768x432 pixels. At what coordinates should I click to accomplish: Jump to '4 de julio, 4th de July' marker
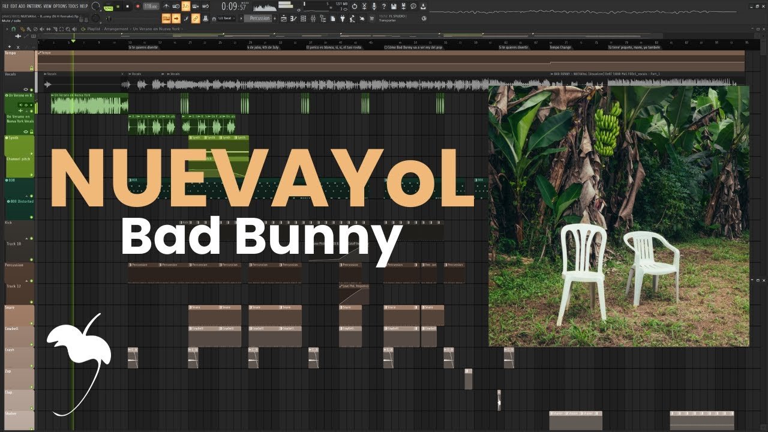pyautogui.click(x=263, y=47)
